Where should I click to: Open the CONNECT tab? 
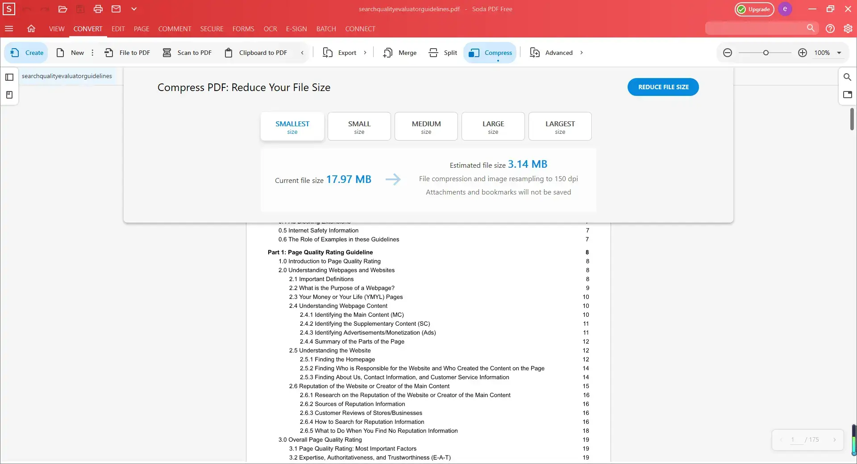click(x=360, y=29)
